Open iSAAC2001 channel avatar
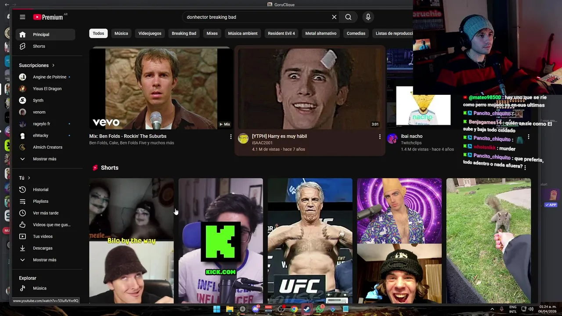This screenshot has width=562, height=316. (243, 139)
